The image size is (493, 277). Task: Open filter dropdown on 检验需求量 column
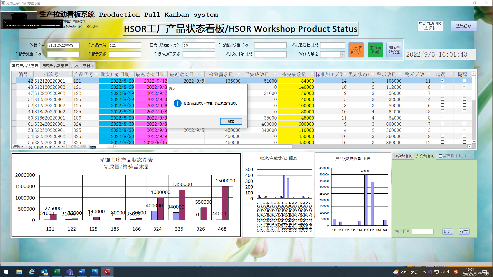point(239,74)
